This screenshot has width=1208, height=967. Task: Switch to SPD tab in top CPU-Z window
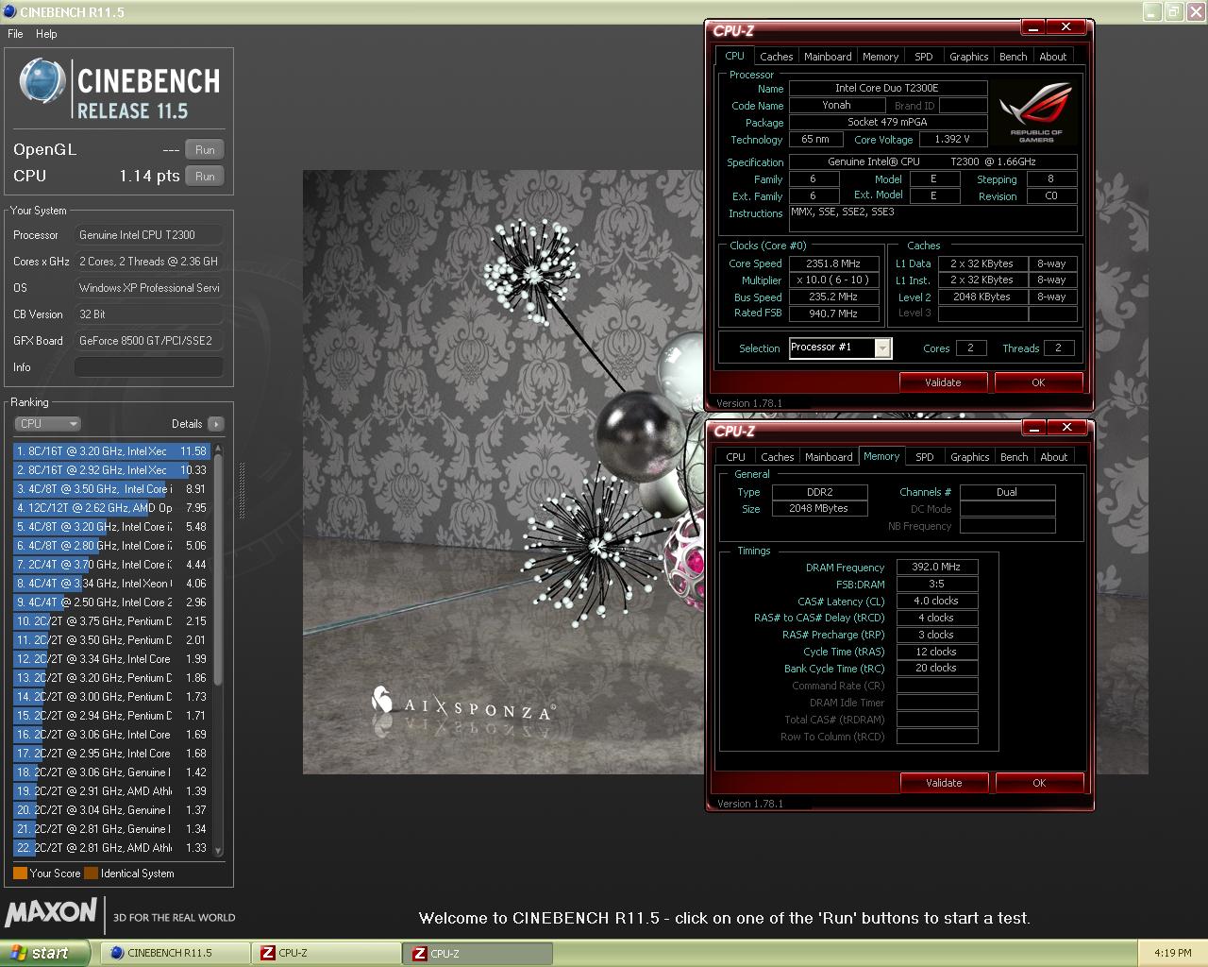[924, 57]
